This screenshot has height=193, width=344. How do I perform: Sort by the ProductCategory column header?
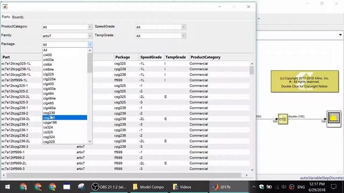tap(205, 57)
